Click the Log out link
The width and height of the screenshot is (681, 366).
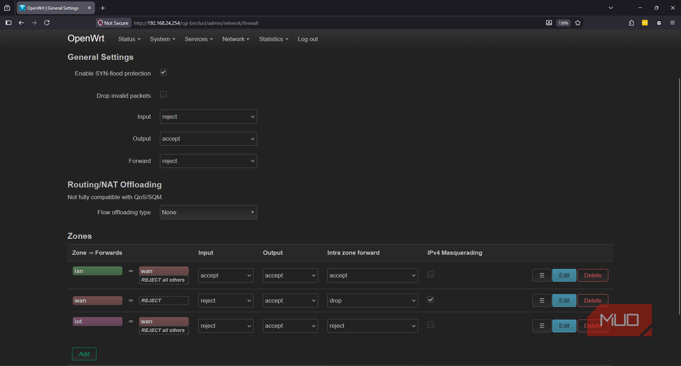[x=308, y=39]
